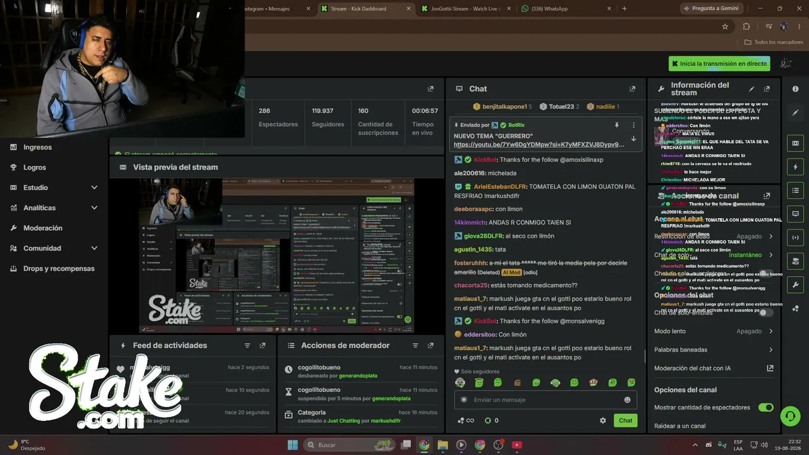The image size is (809, 455).
Task: Open a new browser tab
Action: 624,8
